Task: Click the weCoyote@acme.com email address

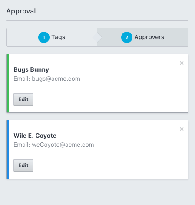Action: coord(63,145)
